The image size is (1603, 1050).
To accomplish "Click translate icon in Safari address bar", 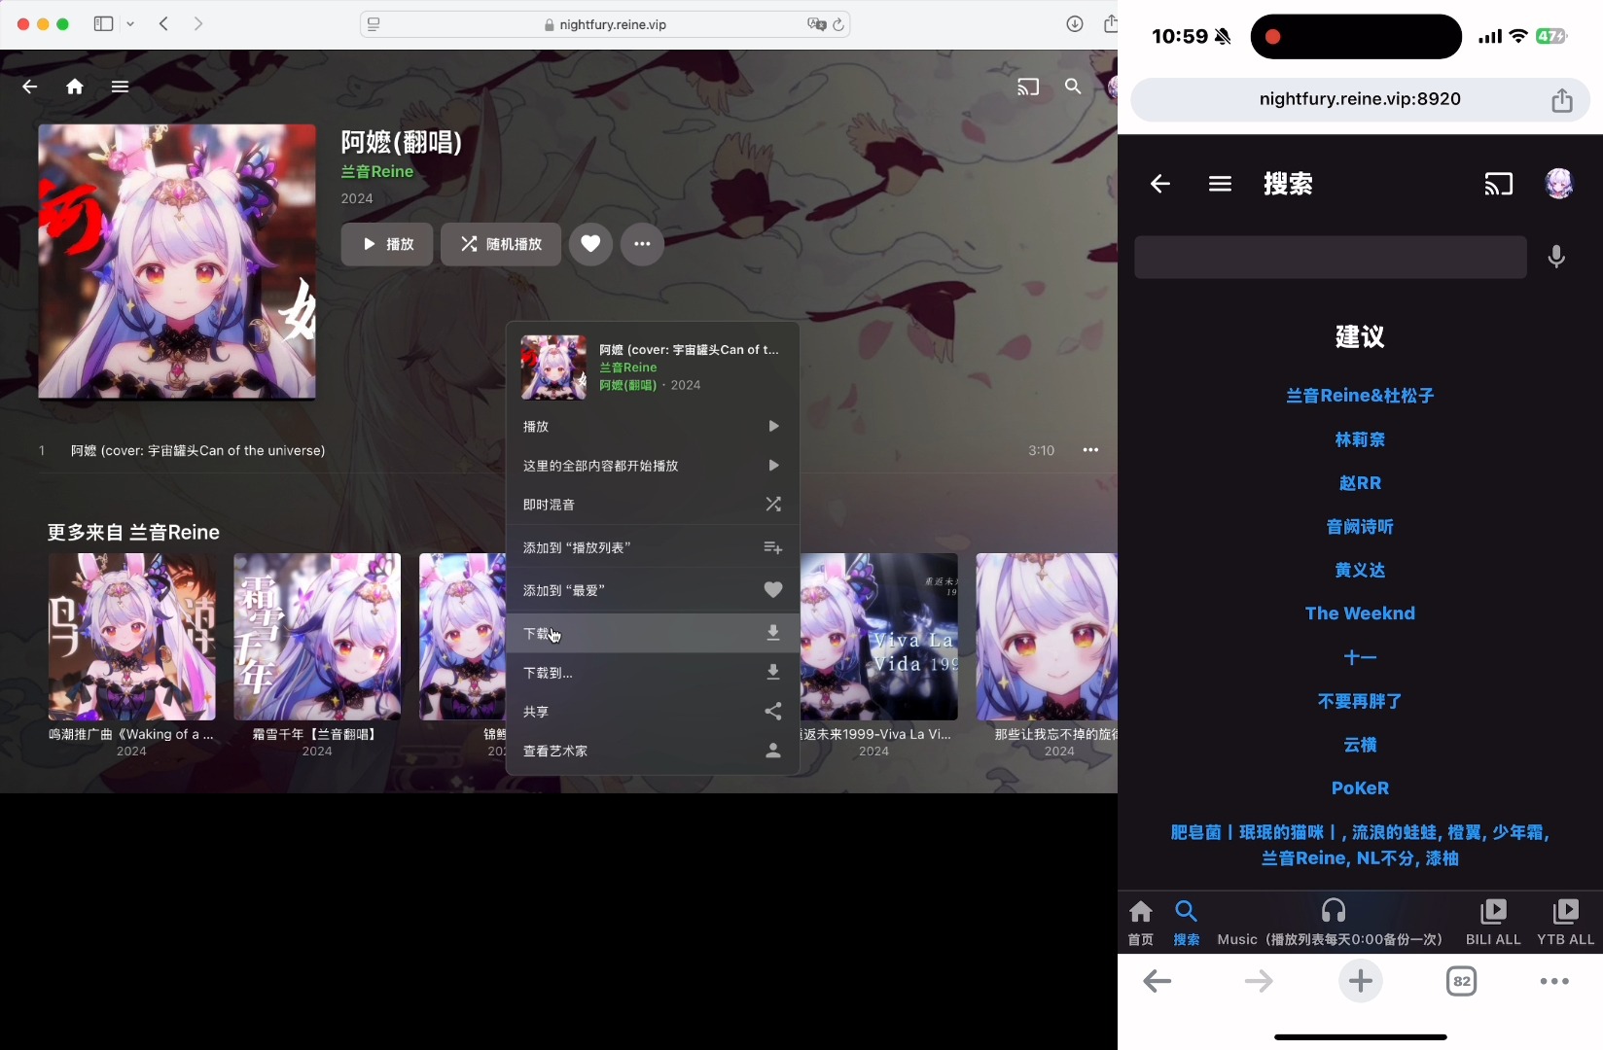I will 816,24.
